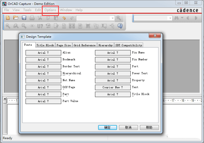Screen dimensions: 204x143
Task: Click the Courier New 7 Text font button
Action: [x=113, y=87]
